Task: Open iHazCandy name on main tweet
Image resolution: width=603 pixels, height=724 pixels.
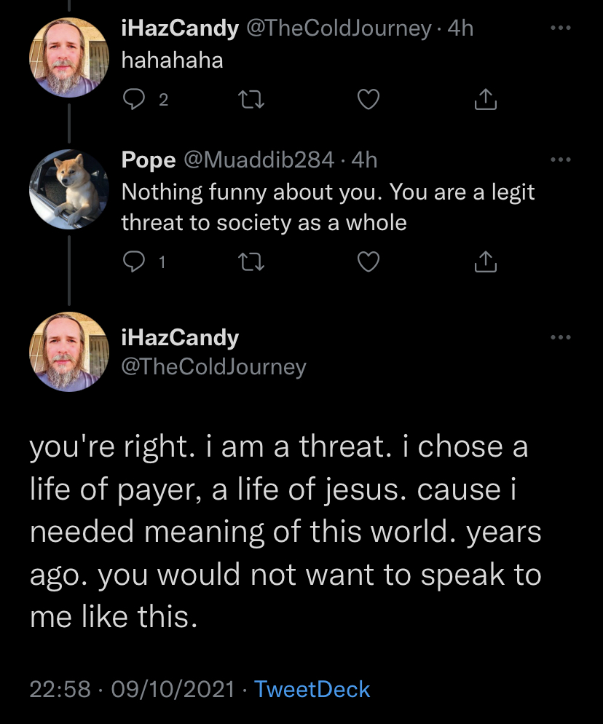Action: (180, 337)
